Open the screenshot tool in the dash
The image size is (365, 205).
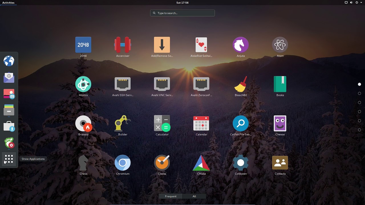point(9,94)
